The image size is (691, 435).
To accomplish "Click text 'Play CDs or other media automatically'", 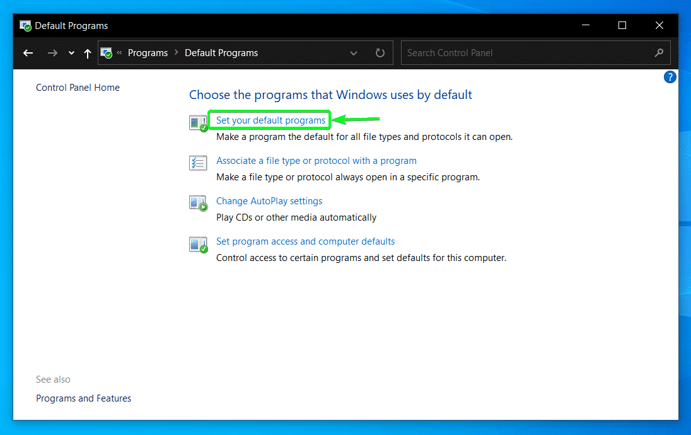I will [x=296, y=217].
